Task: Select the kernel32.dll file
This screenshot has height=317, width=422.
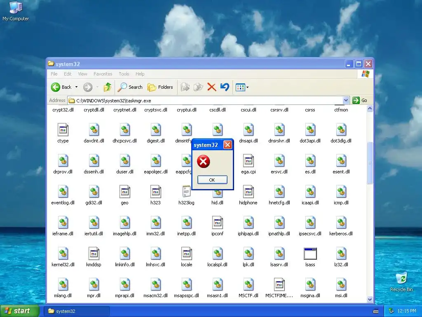Action: [63, 257]
